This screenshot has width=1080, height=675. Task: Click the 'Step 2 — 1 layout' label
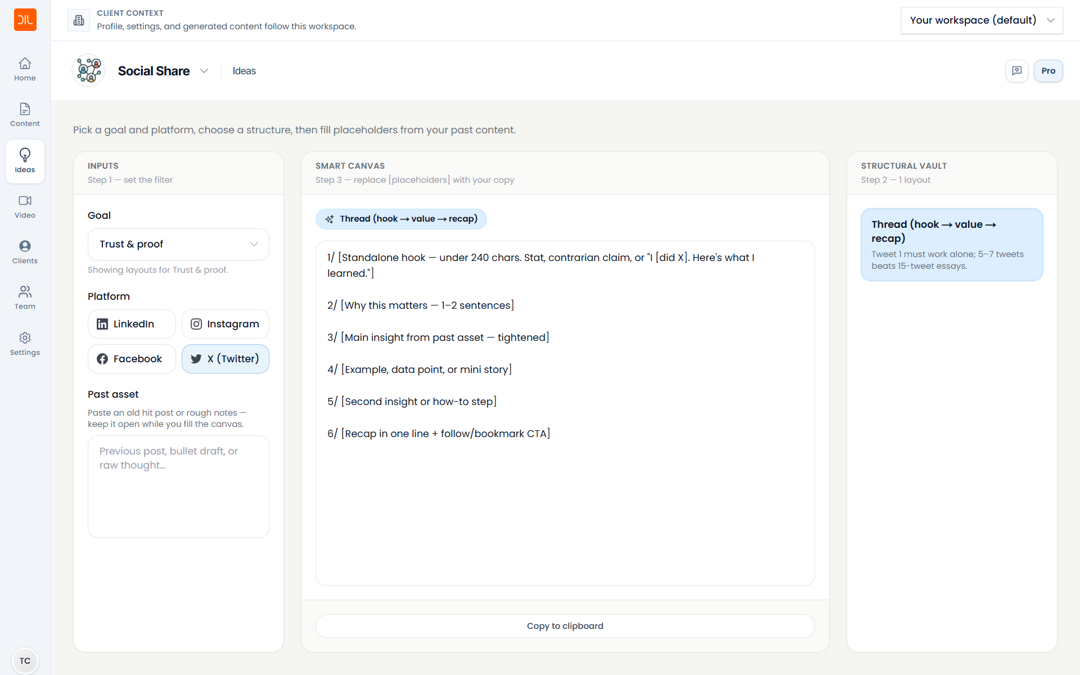coord(895,180)
